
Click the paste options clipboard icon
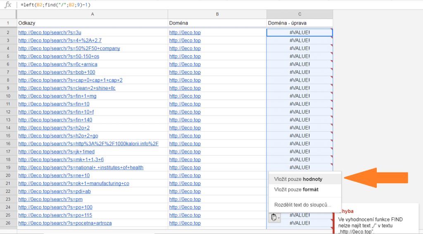tap(273, 217)
